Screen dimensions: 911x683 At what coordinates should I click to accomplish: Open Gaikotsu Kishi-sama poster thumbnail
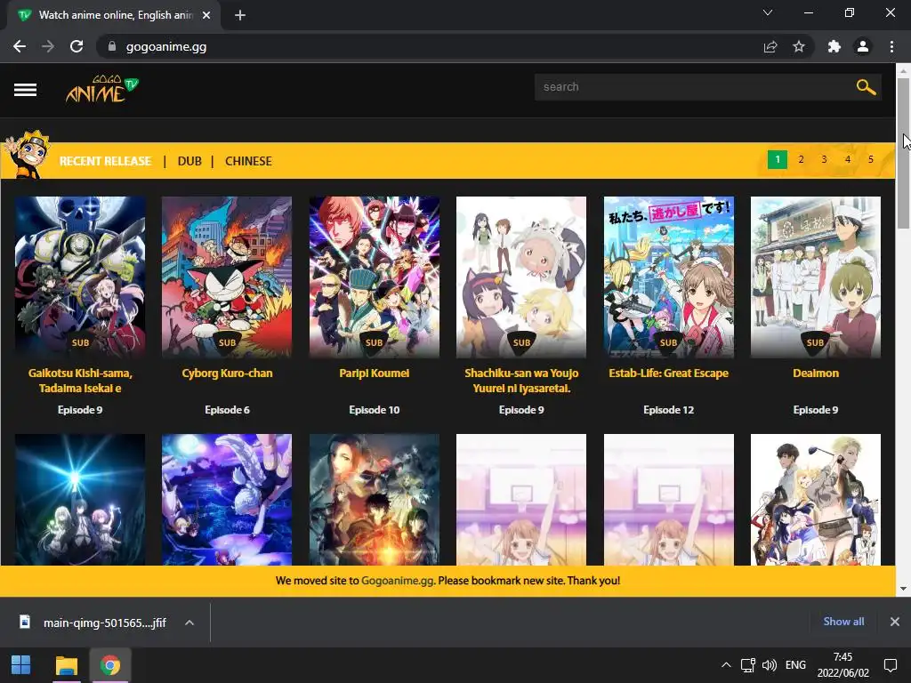(x=80, y=277)
